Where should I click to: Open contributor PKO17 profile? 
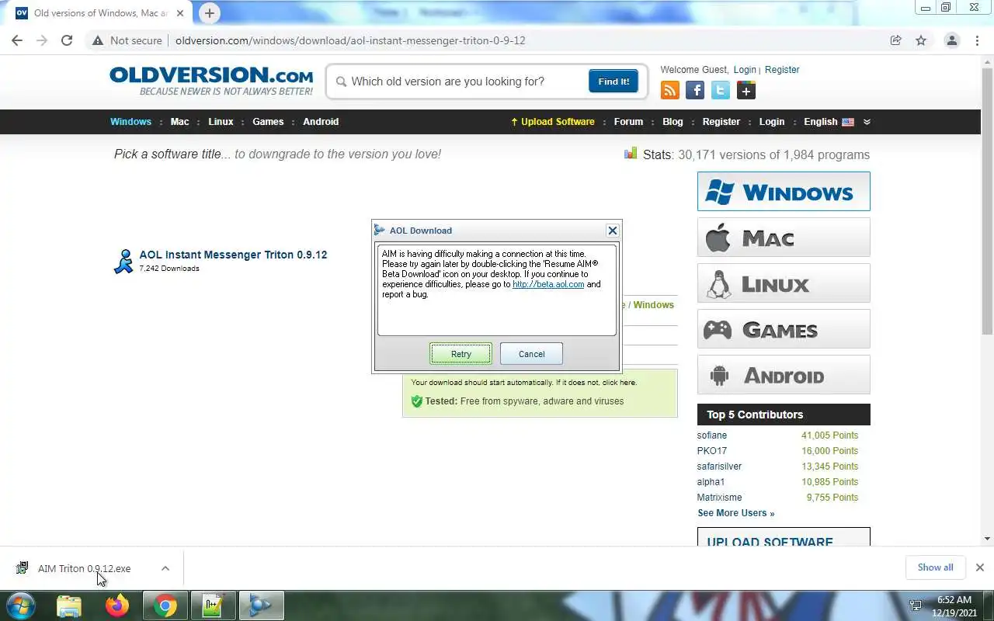712,451
